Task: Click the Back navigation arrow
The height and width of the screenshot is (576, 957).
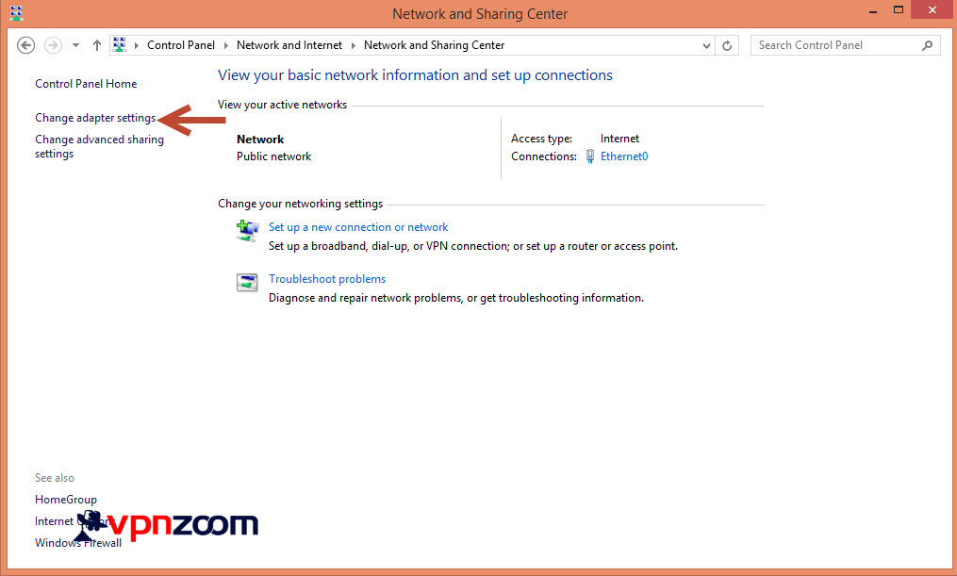Action: click(25, 45)
